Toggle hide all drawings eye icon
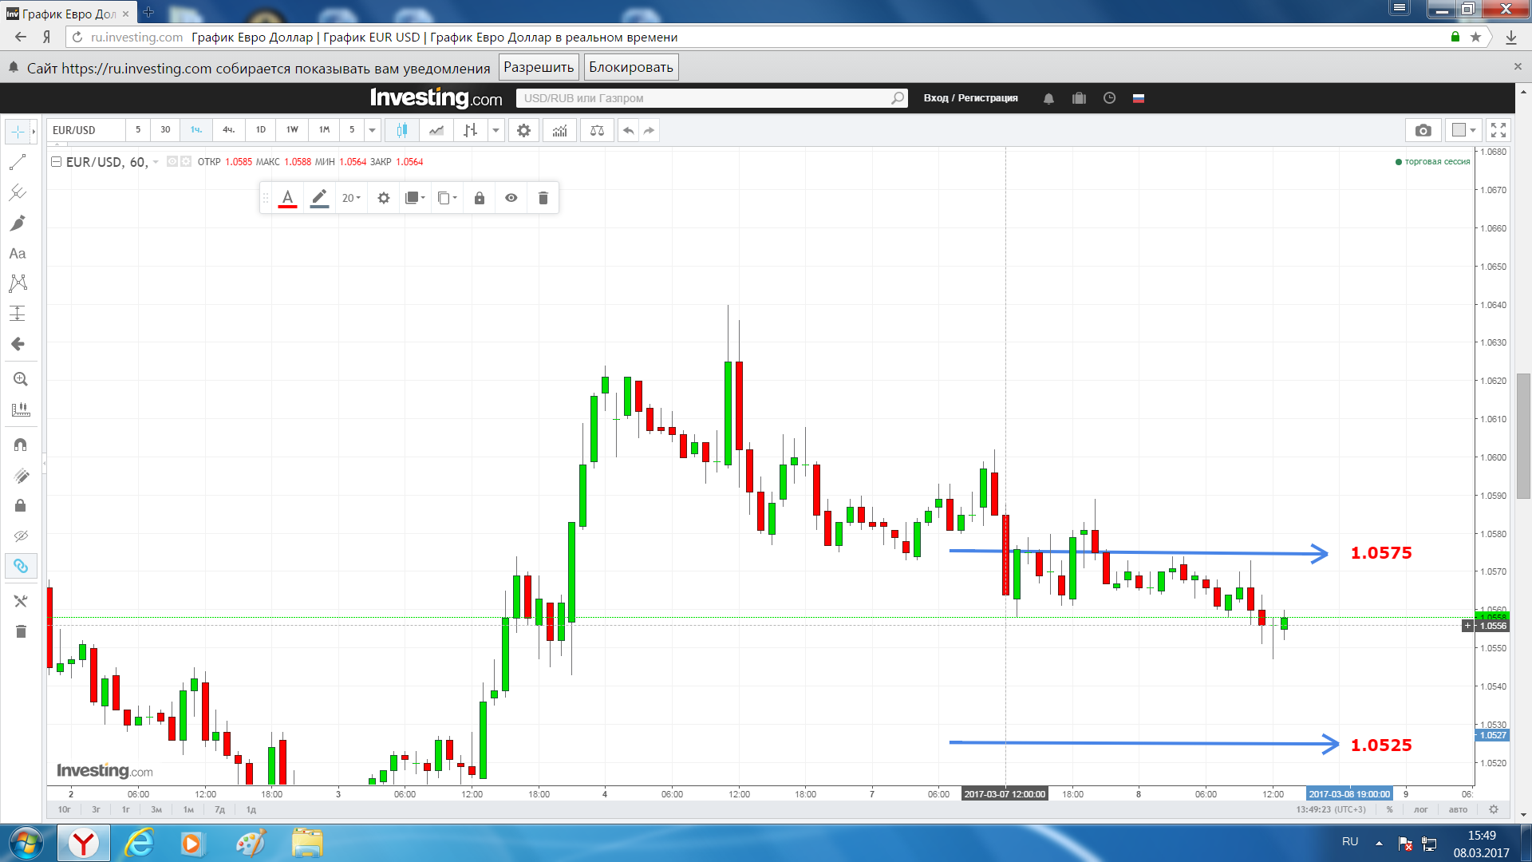1532x862 pixels. coord(21,536)
